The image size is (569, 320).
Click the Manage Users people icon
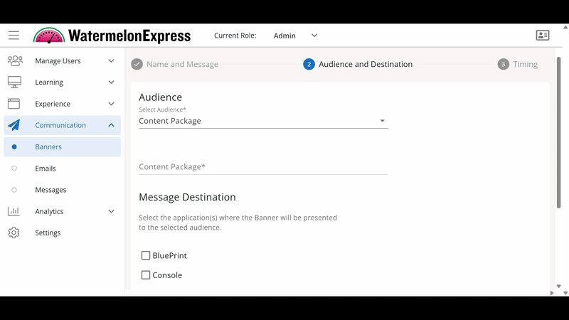click(14, 61)
